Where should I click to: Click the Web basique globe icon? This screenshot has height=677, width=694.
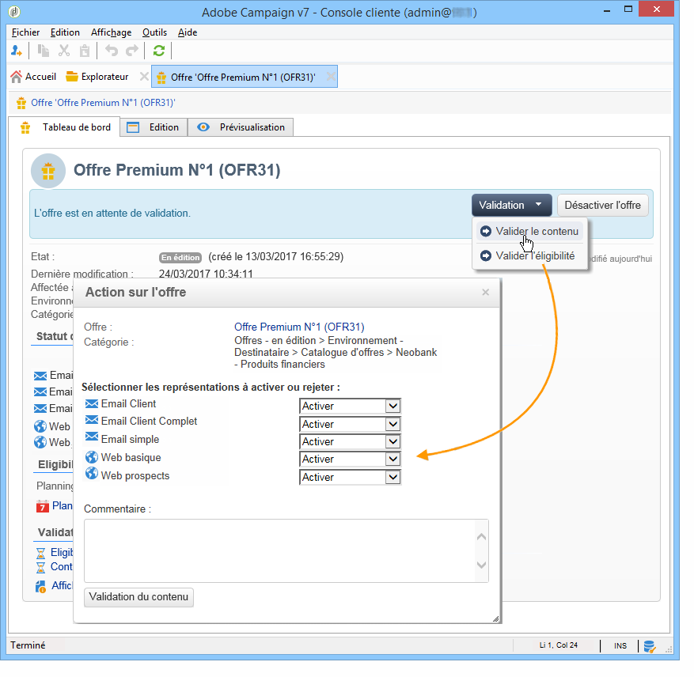(x=92, y=457)
